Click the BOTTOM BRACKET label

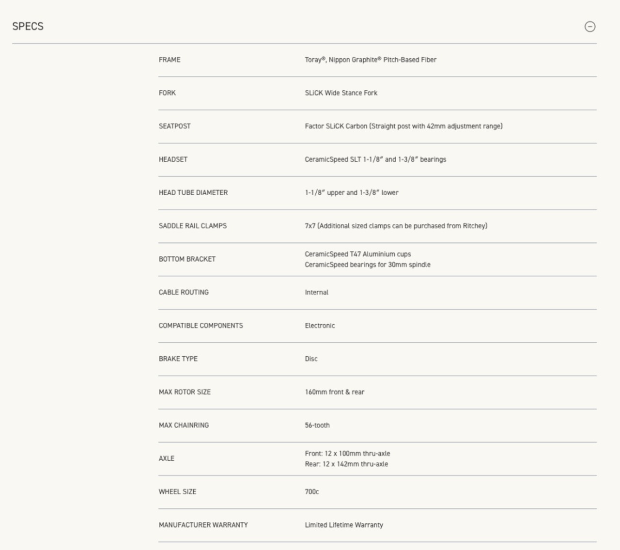(187, 259)
